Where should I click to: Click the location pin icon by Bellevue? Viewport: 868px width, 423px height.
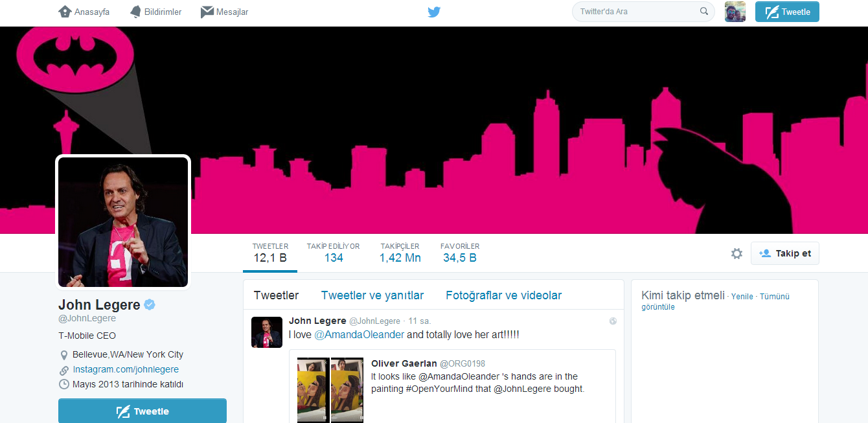[x=64, y=355]
